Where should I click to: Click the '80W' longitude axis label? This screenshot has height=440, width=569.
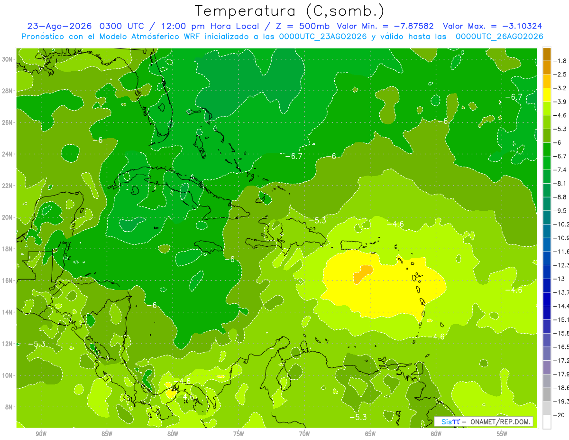[173, 434]
